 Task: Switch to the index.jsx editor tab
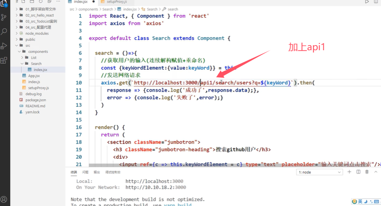tap(80, 2)
